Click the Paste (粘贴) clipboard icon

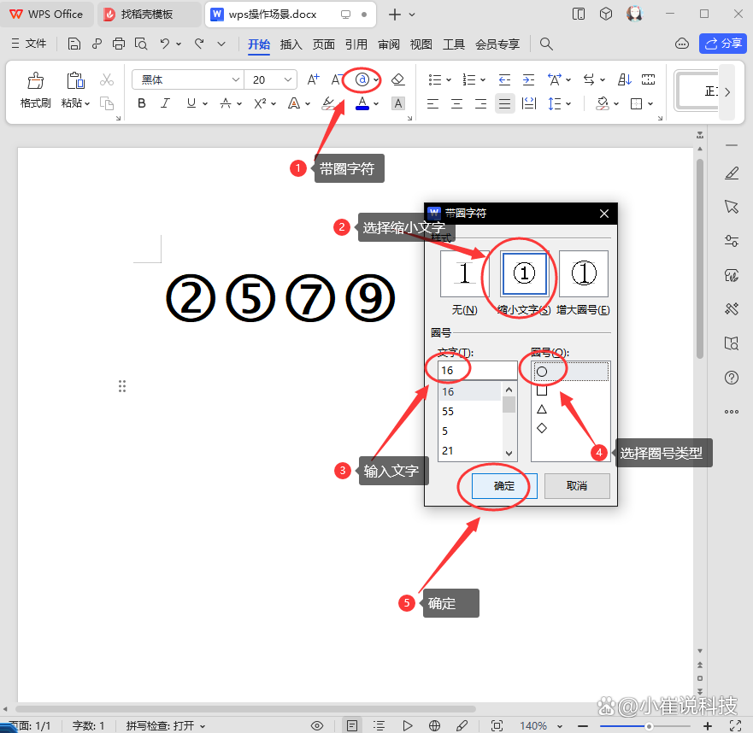[x=75, y=80]
